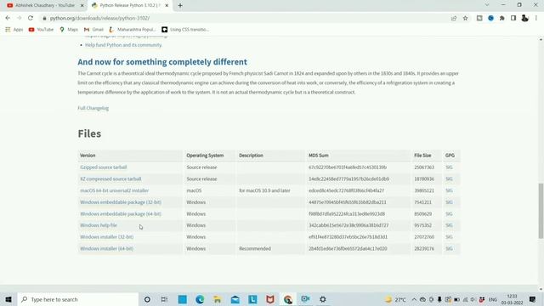Open the screen recorder taskbar icon
This screenshot has height=306, width=544.
pyautogui.click(x=305, y=299)
